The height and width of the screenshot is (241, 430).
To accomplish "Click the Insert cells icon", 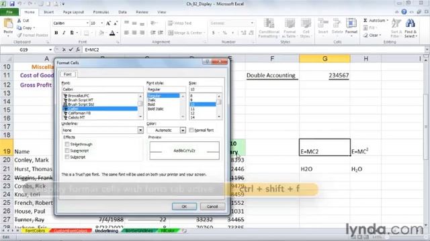I will click(x=323, y=23).
